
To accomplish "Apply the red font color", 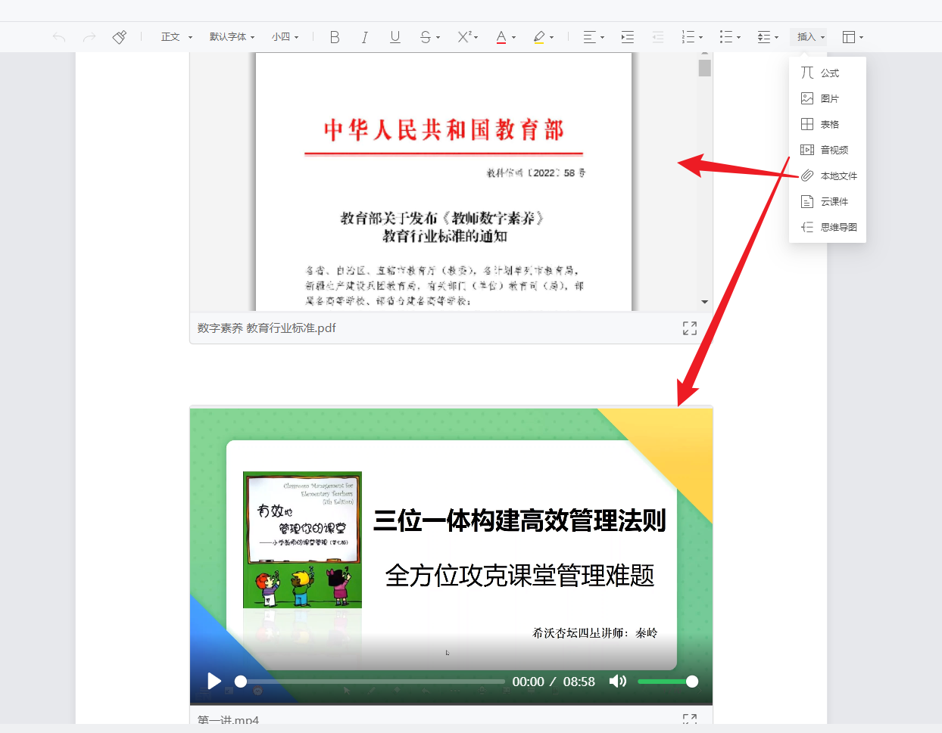I will [501, 37].
